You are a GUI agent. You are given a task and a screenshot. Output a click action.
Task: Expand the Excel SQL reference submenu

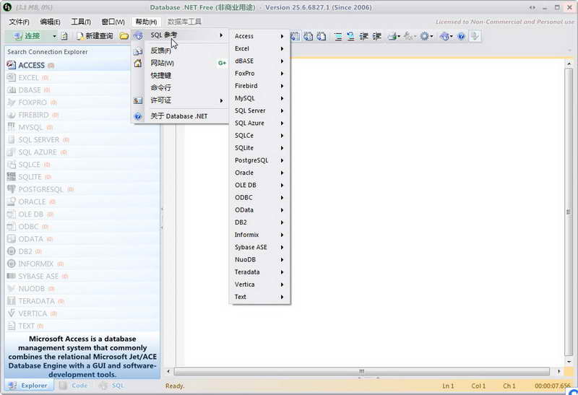[259, 48]
